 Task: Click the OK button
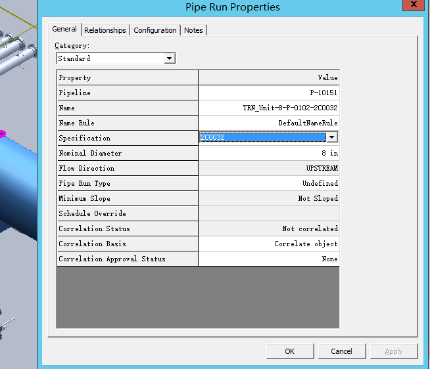(x=290, y=351)
